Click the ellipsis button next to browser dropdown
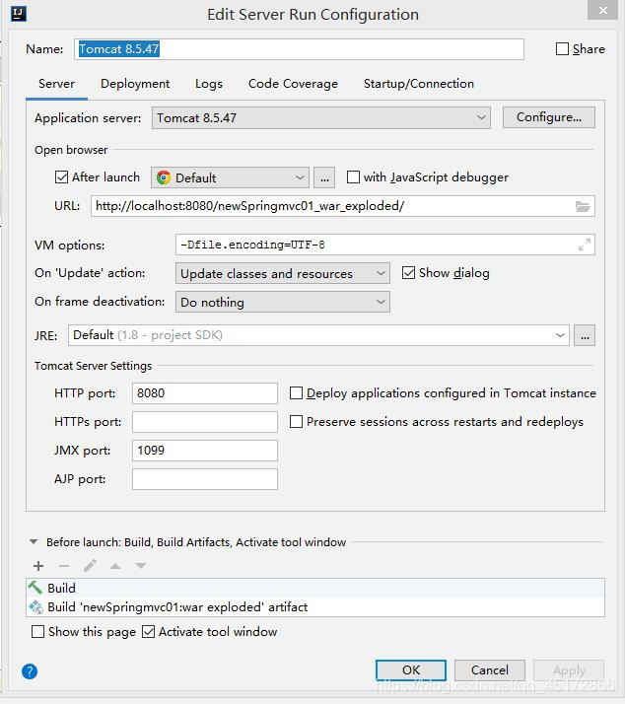This screenshot has height=704, width=625. coord(324,177)
